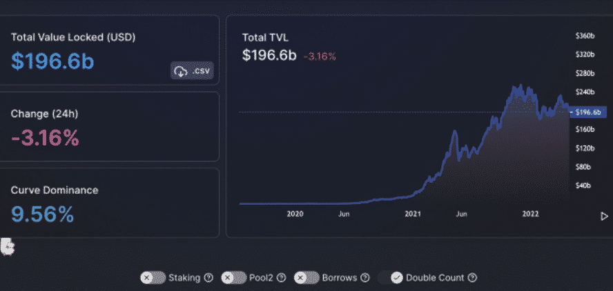Click the help icon beside Pool2
613x291 pixels.
280,278
